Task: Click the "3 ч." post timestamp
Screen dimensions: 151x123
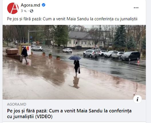Action: coord(24,11)
